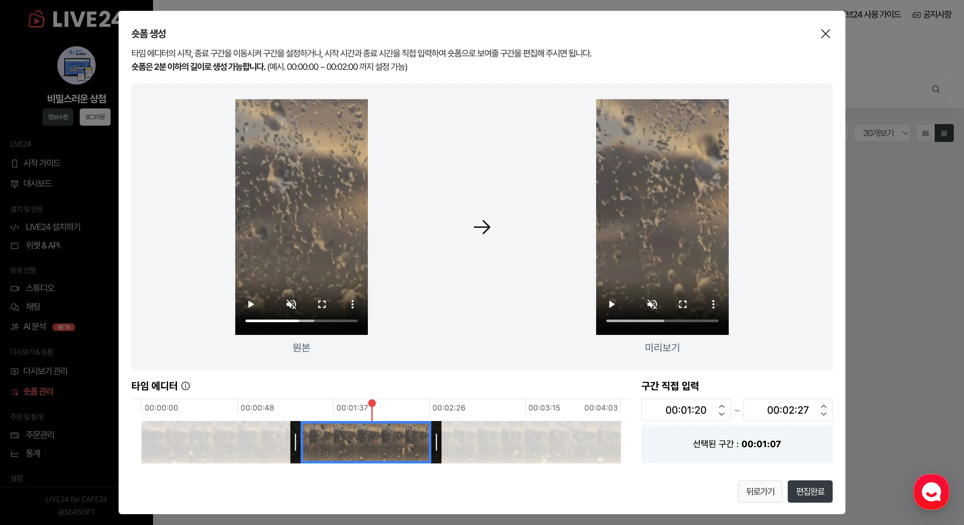
Task: Open the red chat support bubble
Action: pyautogui.click(x=931, y=492)
